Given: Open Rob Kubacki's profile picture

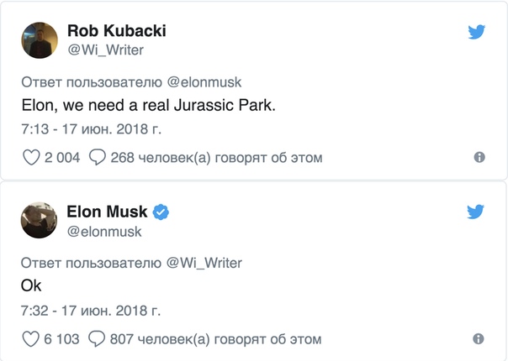Looking at the screenshot, I should (40, 40).
